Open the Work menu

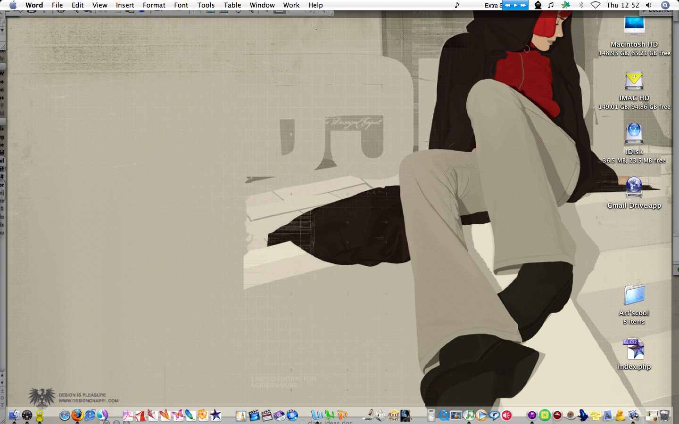coord(291,5)
